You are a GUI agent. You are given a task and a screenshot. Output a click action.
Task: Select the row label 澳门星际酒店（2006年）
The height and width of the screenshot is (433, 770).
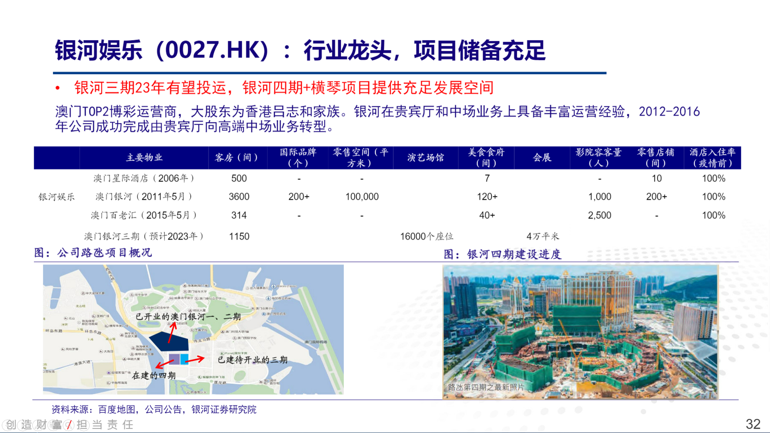[145, 178]
